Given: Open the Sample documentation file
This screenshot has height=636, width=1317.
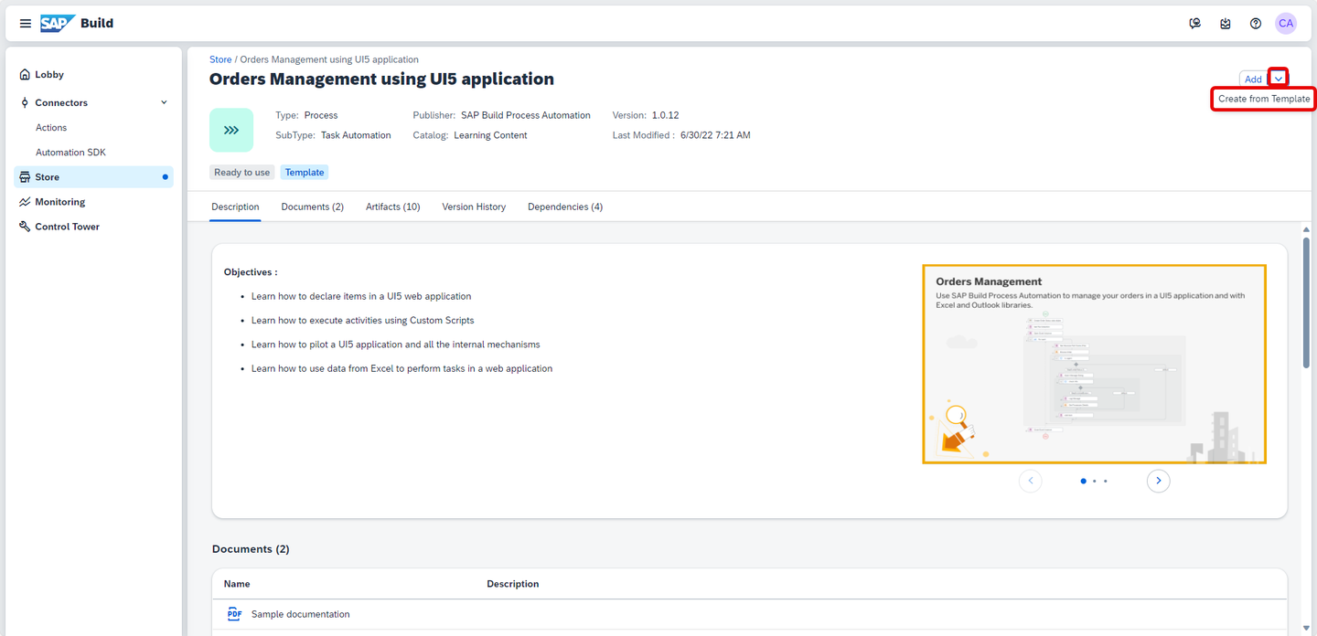Looking at the screenshot, I should click(x=300, y=614).
